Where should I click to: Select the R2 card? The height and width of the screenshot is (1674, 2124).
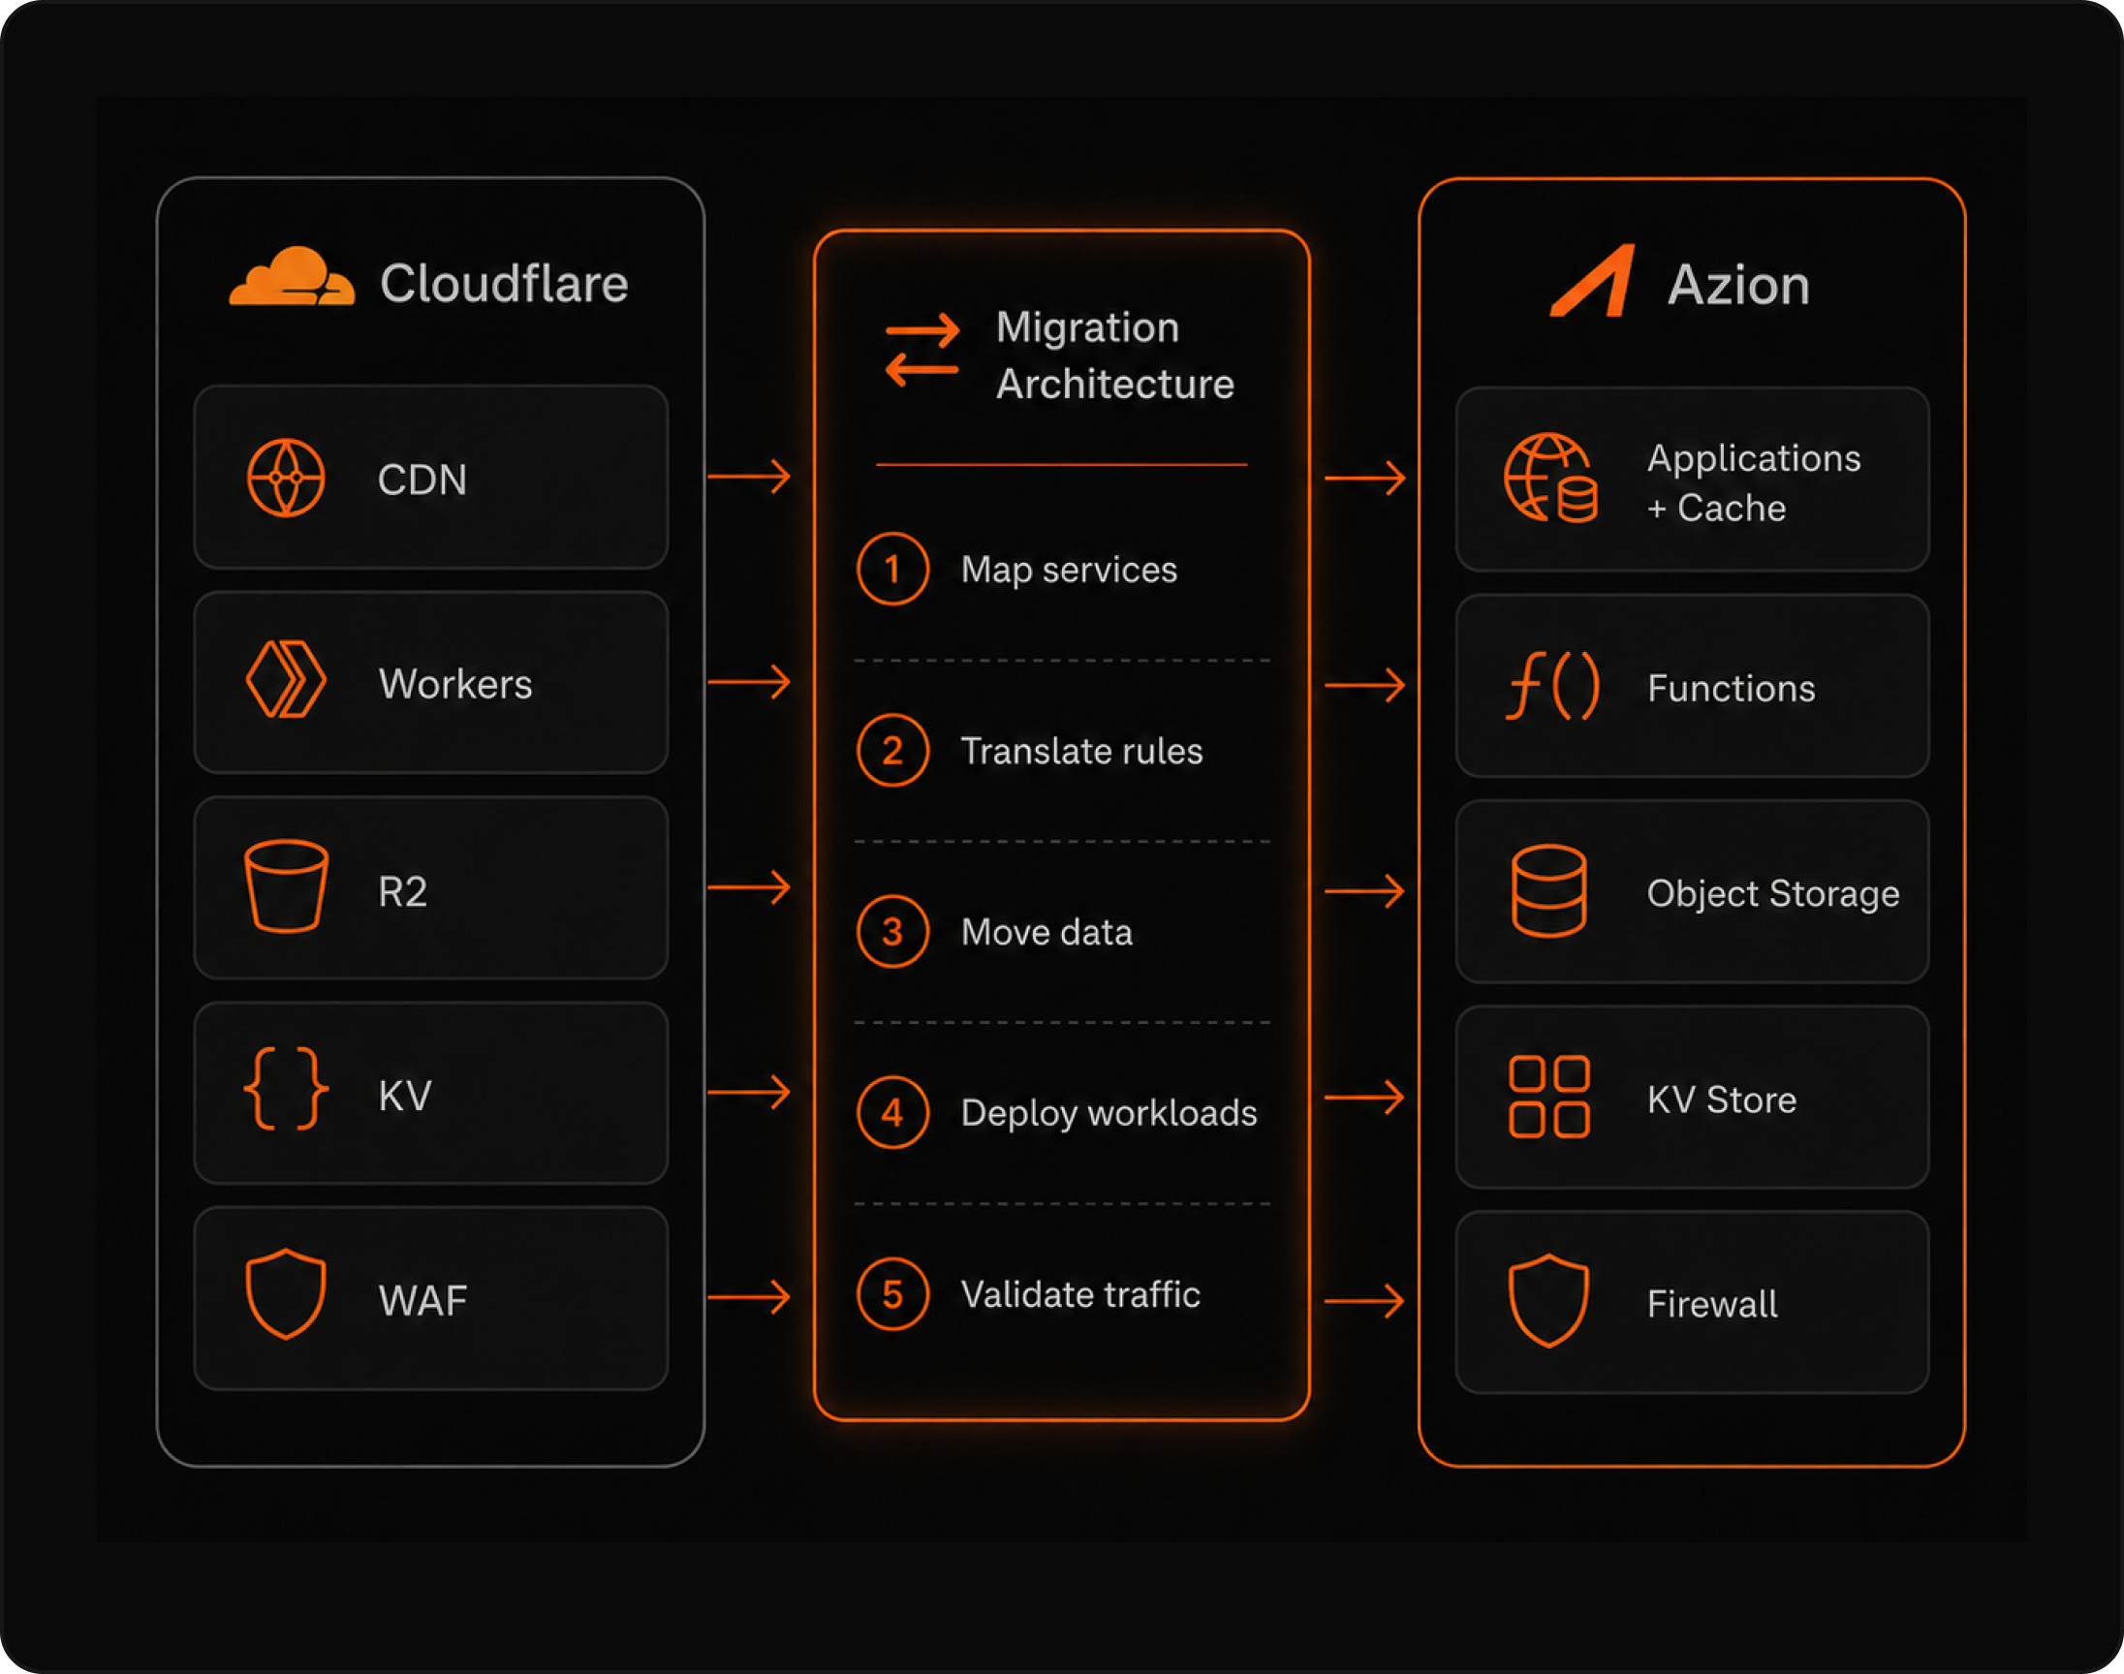coord(431,888)
